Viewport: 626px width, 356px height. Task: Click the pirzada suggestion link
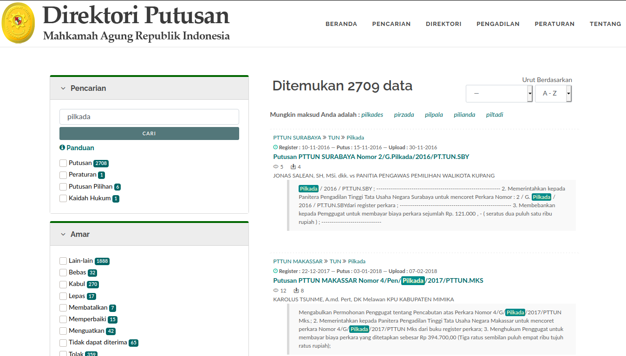coord(404,114)
